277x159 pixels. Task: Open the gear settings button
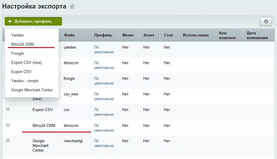[x=266, y=21]
